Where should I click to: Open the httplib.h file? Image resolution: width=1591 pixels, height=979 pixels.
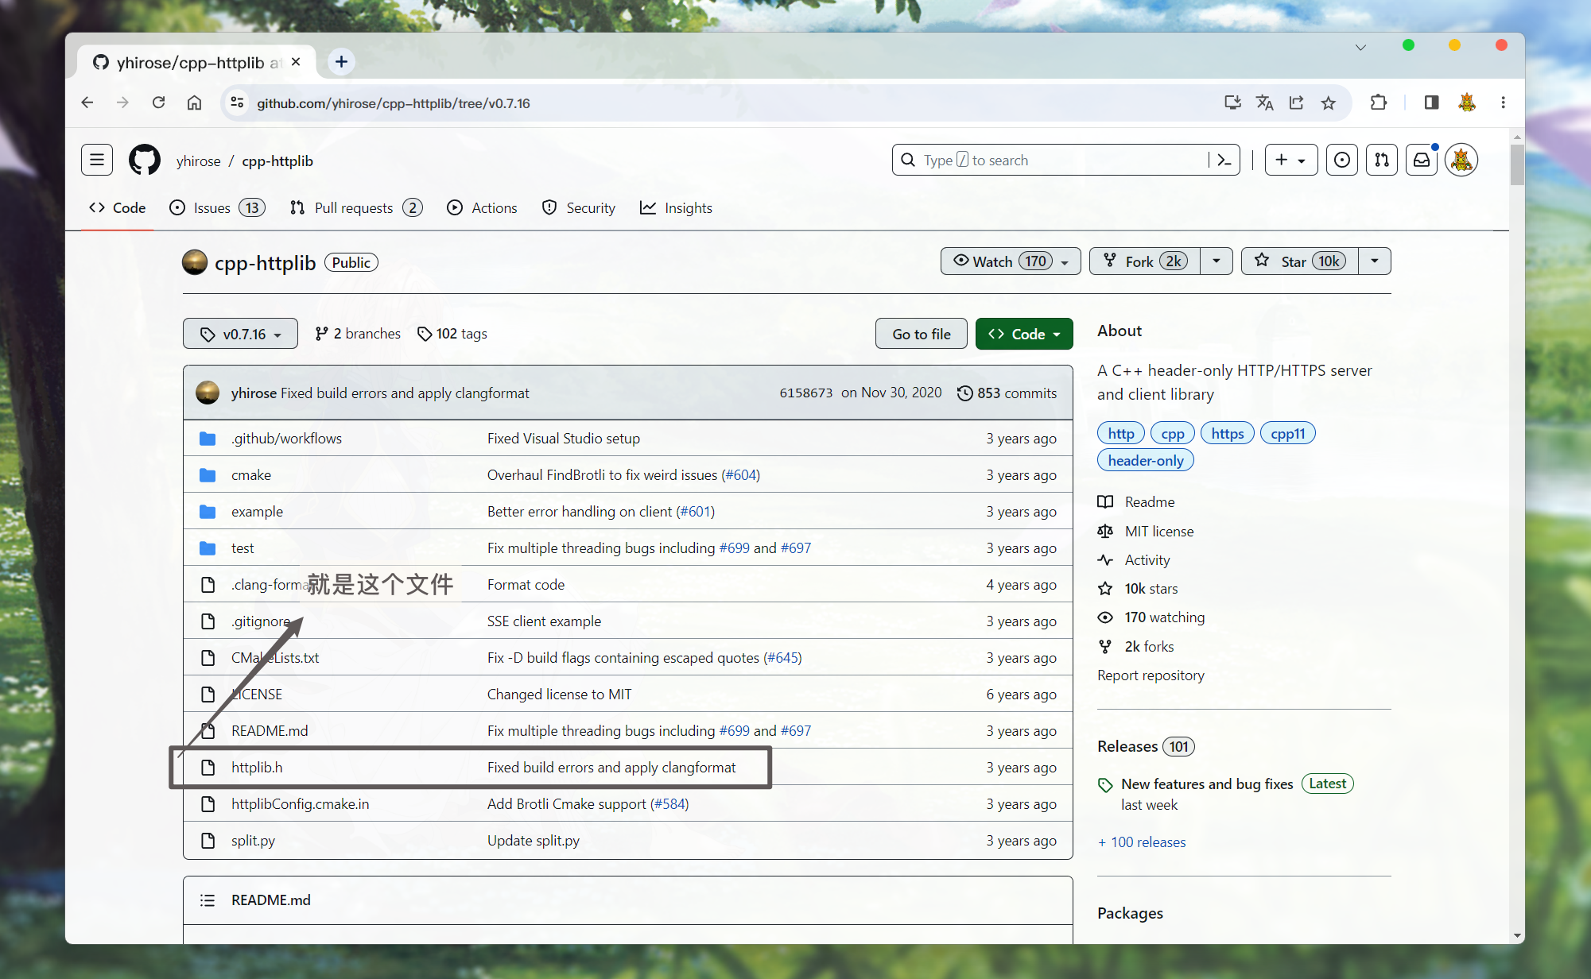click(x=257, y=768)
